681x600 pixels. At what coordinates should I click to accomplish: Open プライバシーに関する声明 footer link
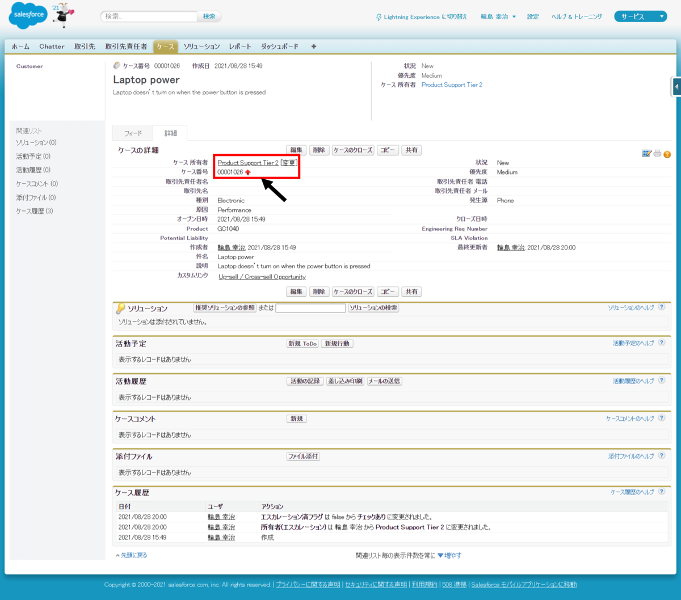308,585
